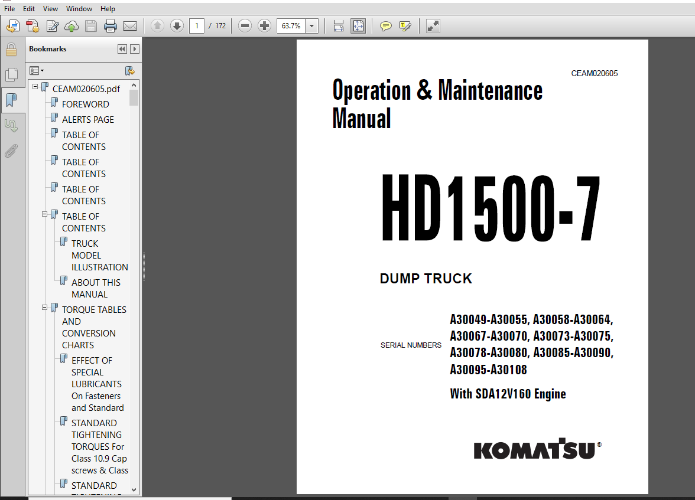
Task: Click the KOMATSU logo on the page
Action: pos(538,449)
